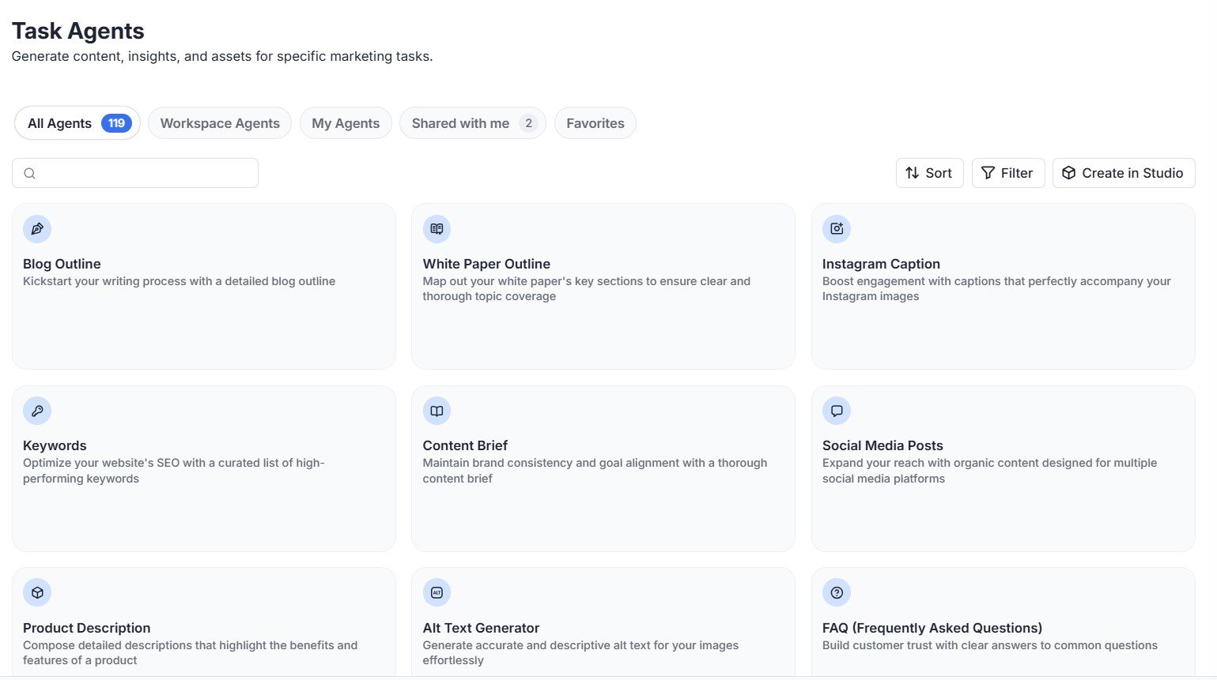This screenshot has height=680, width=1217.
Task: Focus the agent search field
Action: tap(135, 173)
